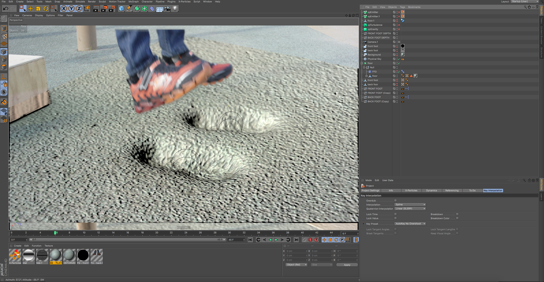This screenshot has width=544, height=282.
Task: Open the MoGraph menu
Action: [133, 2]
